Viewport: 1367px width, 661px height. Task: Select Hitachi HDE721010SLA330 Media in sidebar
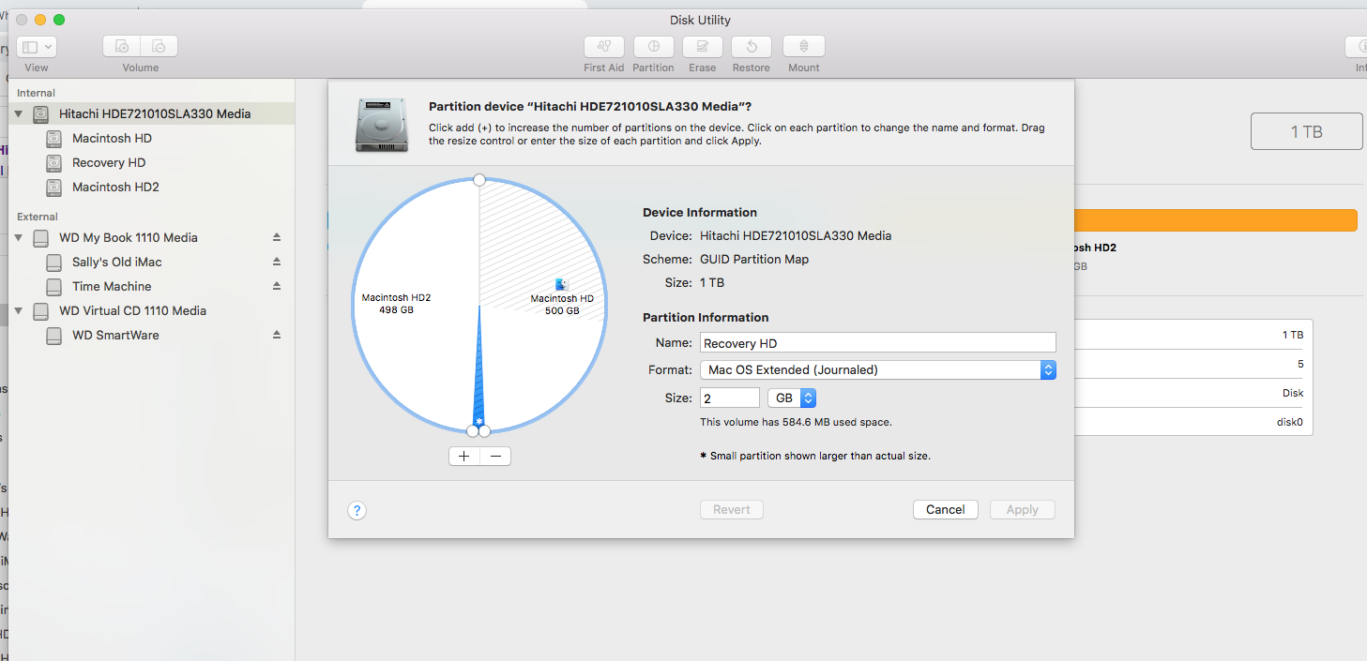[155, 113]
